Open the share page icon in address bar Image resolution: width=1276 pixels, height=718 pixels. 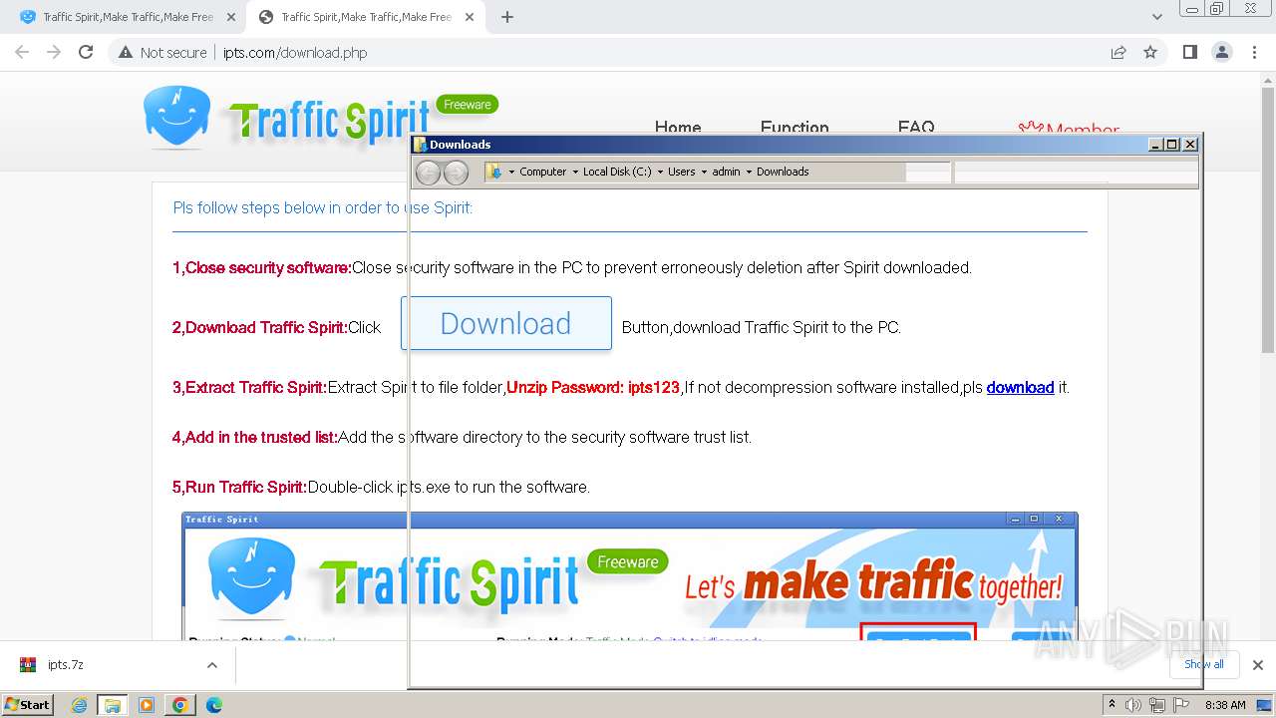click(1118, 53)
